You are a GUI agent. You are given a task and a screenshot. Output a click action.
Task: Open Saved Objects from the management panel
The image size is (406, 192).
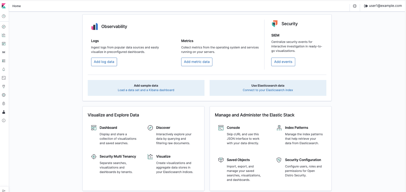click(238, 160)
